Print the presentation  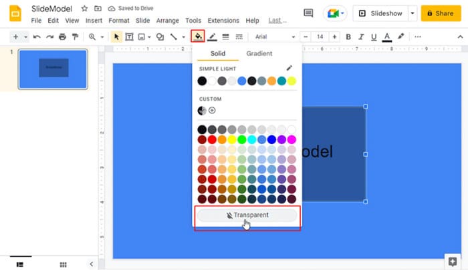62,37
